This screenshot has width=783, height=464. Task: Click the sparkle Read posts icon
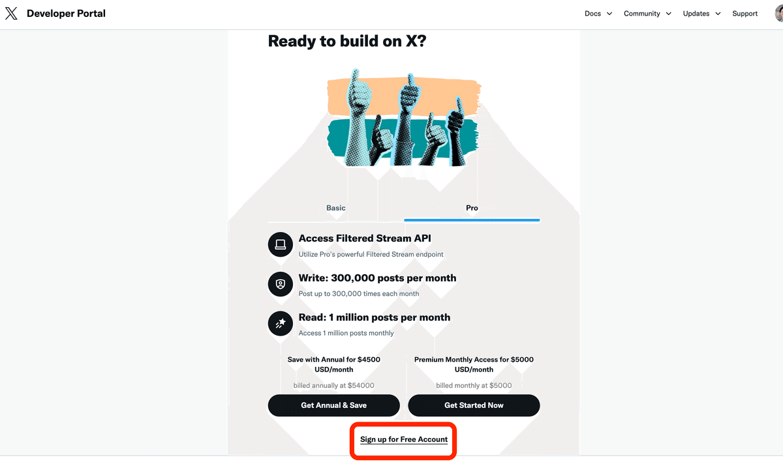click(x=281, y=324)
